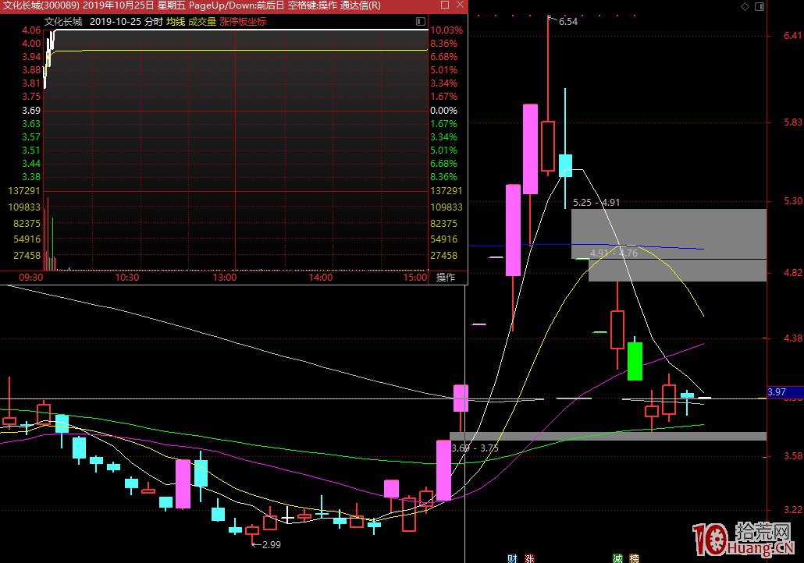Toggle the intraday popup panel layout icon
This screenshot has height=563, width=804.
(x=421, y=22)
